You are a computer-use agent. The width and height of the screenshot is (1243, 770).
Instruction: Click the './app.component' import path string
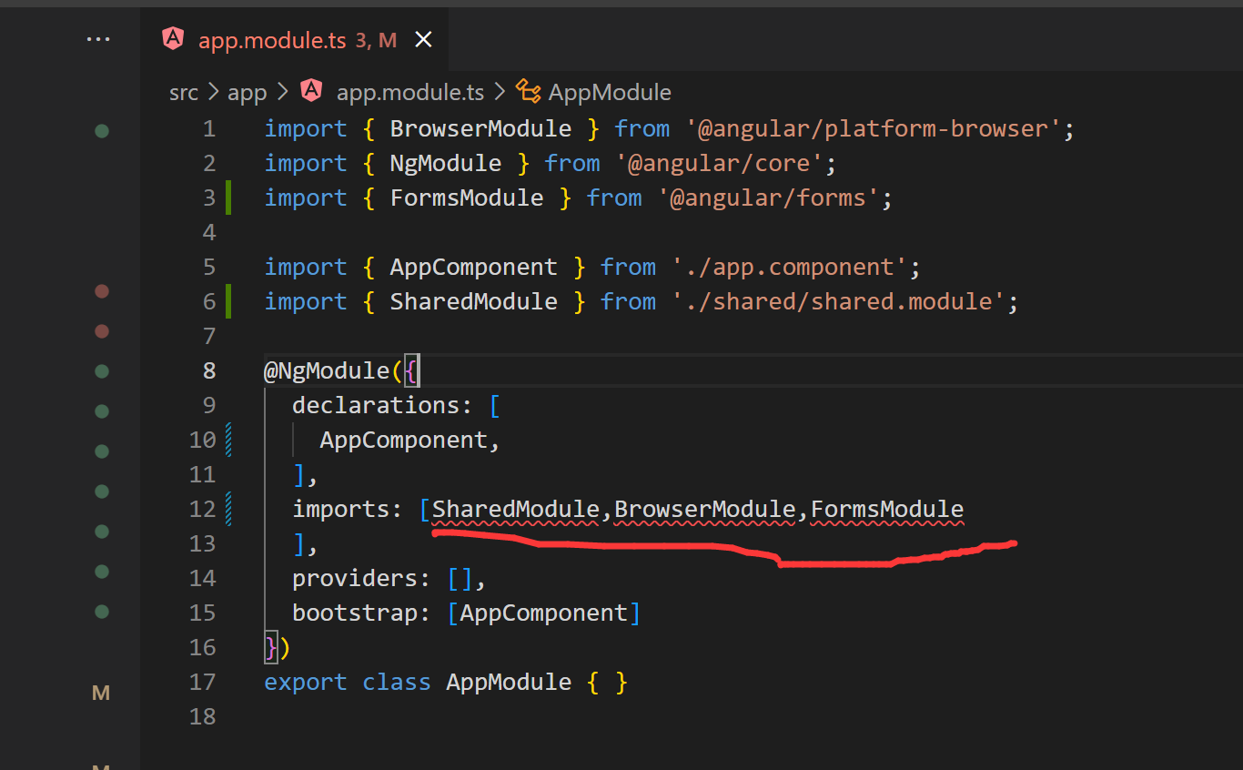(789, 268)
